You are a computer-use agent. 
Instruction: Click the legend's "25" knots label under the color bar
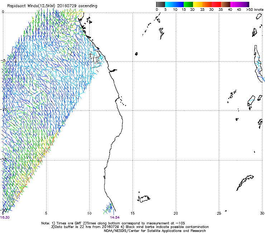point(202,10)
